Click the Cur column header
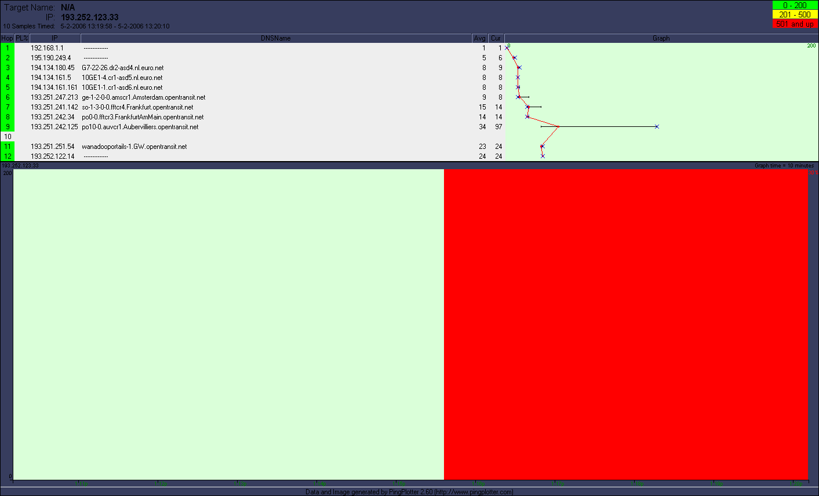The width and height of the screenshot is (819, 496). pos(496,38)
